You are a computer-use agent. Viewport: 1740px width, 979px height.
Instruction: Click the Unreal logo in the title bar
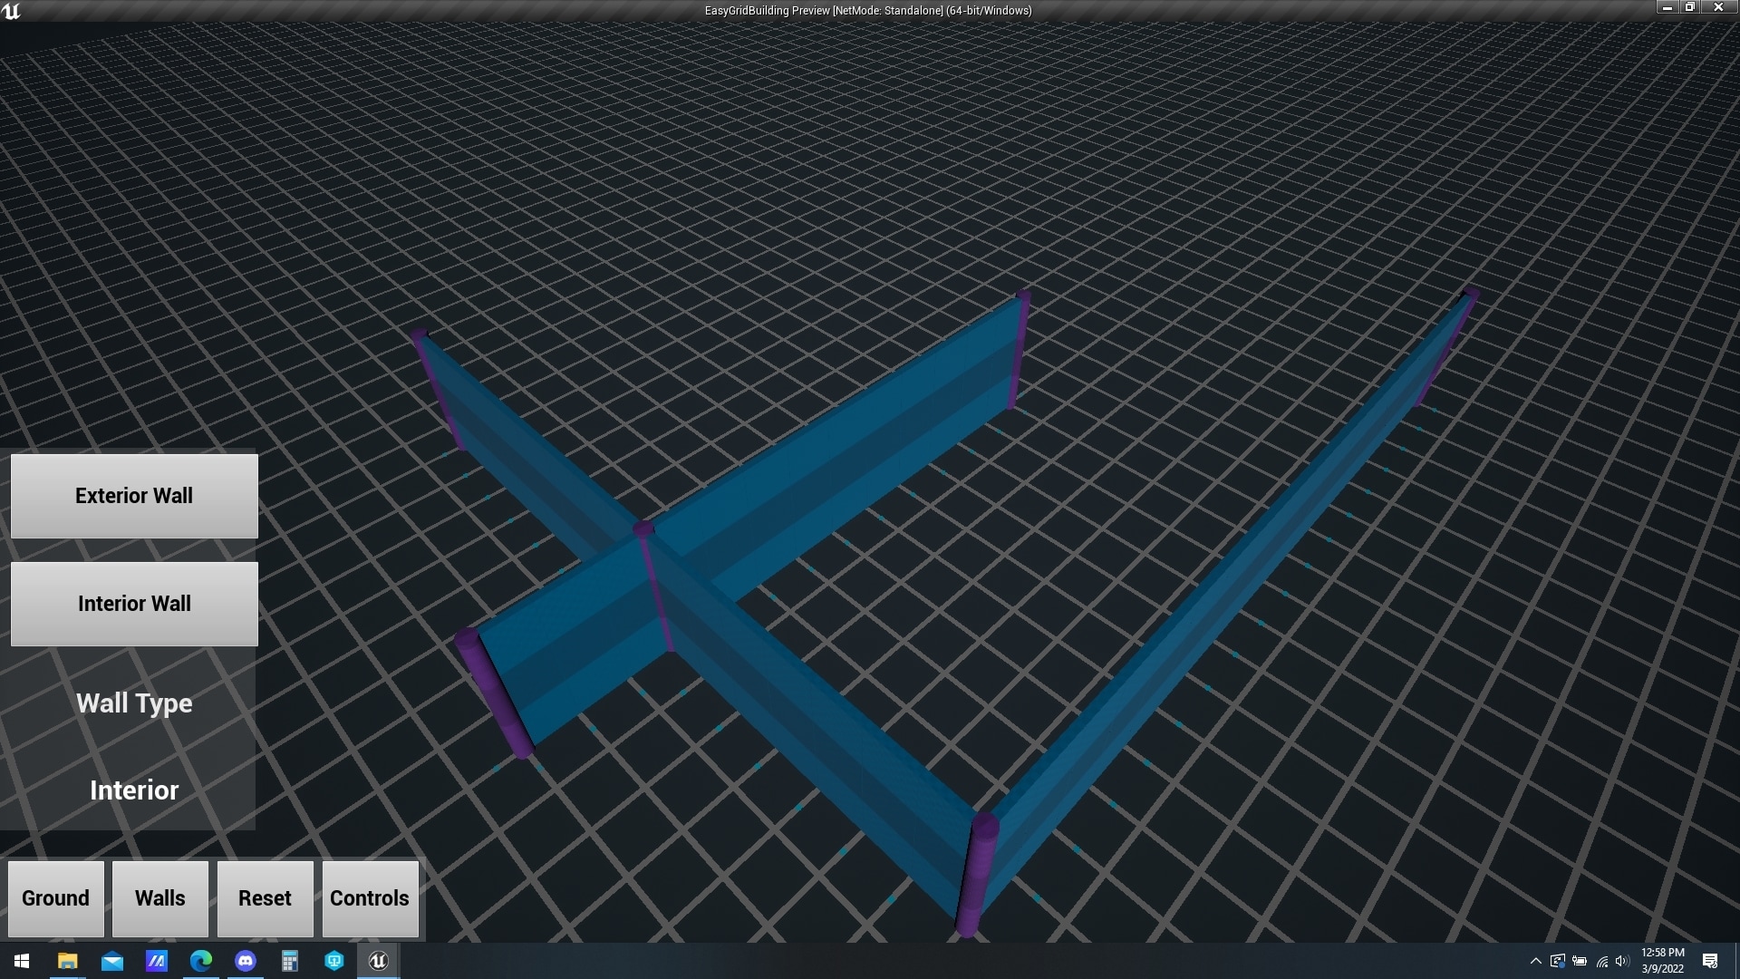click(x=12, y=12)
